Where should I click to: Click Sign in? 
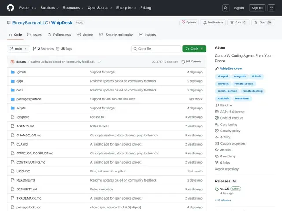pos(239,8)
